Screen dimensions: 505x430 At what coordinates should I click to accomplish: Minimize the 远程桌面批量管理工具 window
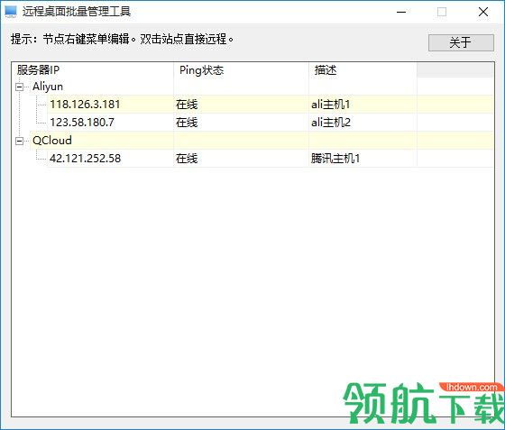click(x=401, y=13)
